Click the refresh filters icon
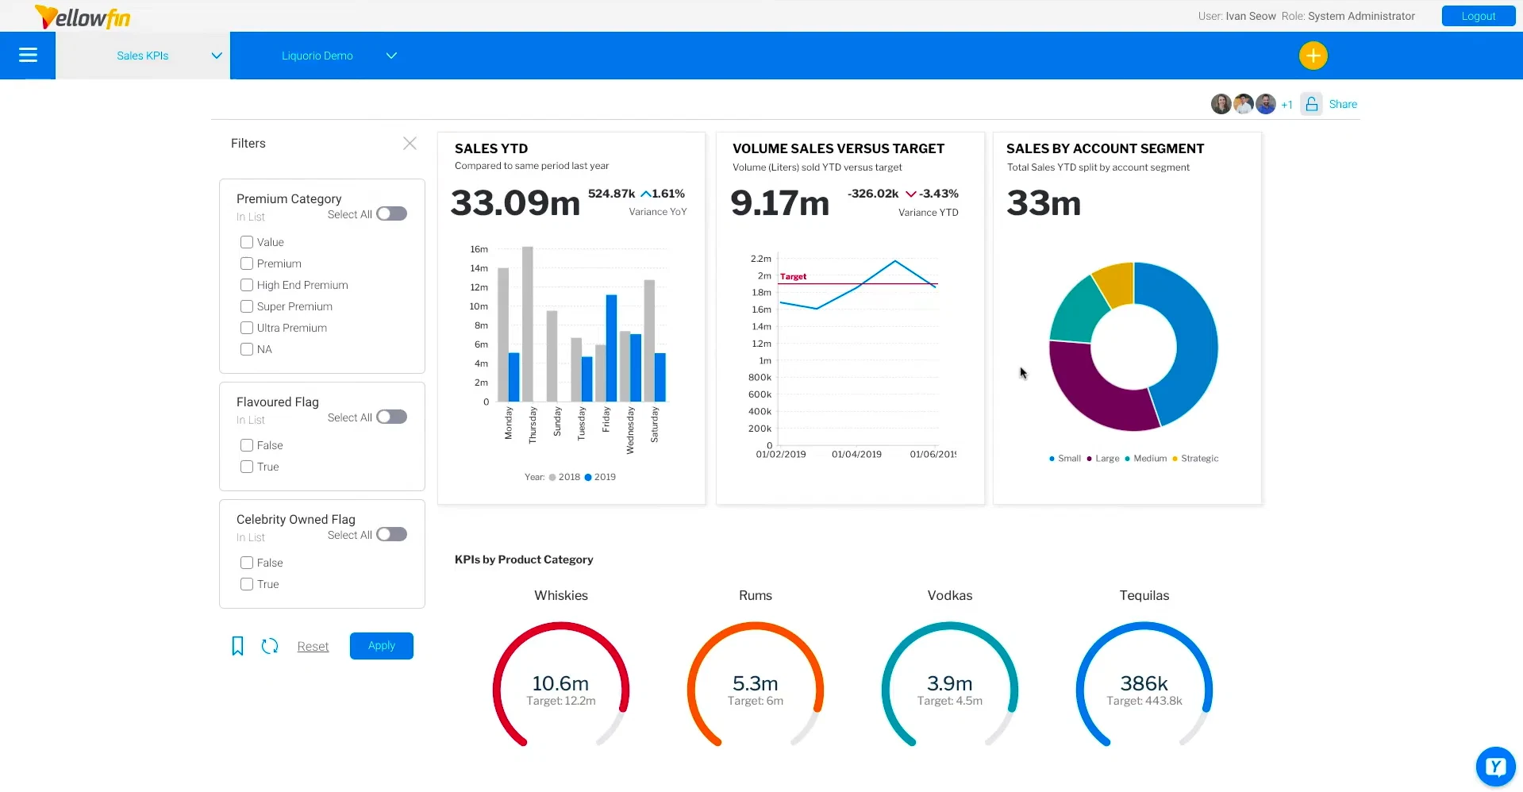This screenshot has height=792, width=1523. click(x=270, y=646)
